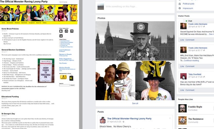Viewport: 214px width, 129px height.
Task: Open the Most Impressive speech bubble photo
Action: (x=115, y=80)
